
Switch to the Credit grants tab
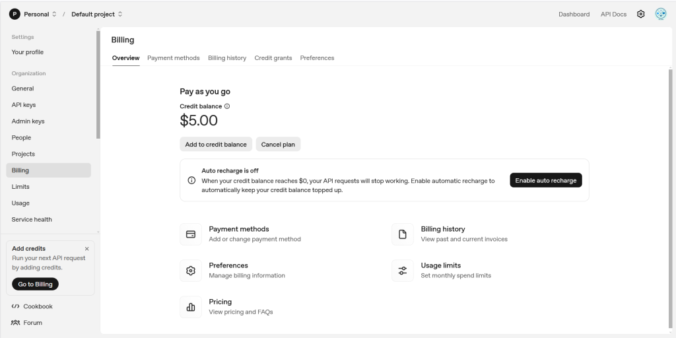pos(273,58)
